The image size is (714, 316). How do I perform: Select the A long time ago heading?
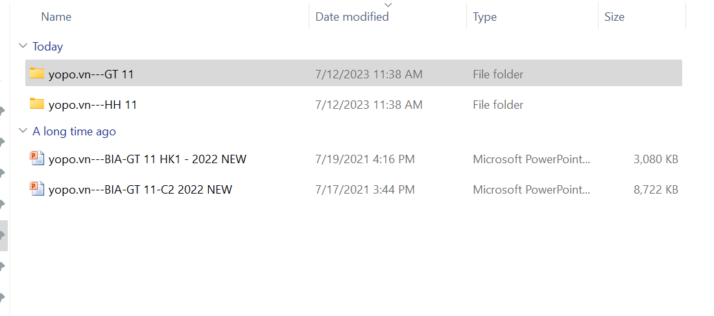coord(74,131)
